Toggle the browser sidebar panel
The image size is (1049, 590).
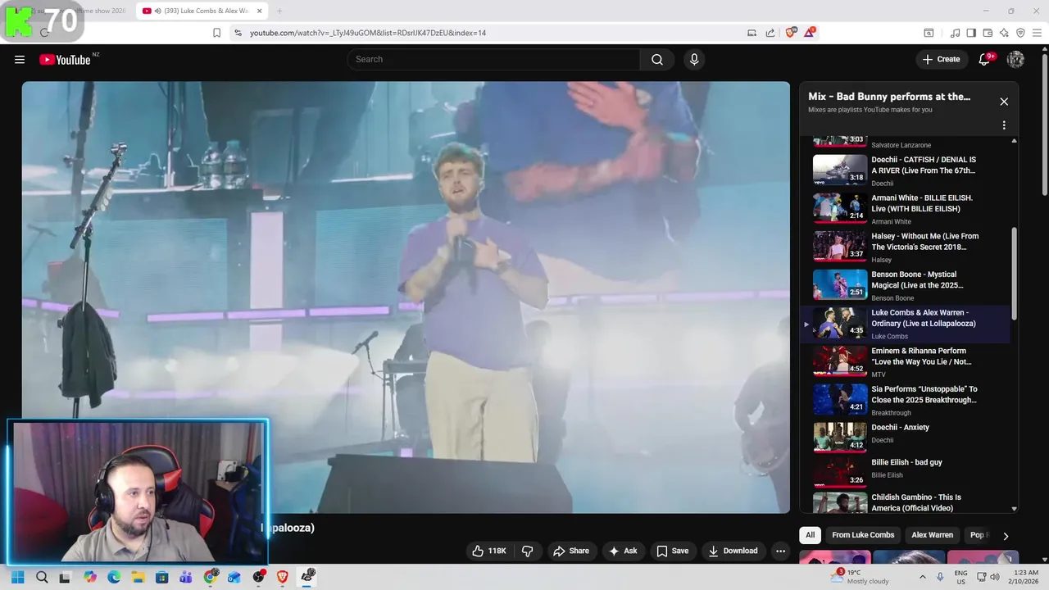pos(971,33)
